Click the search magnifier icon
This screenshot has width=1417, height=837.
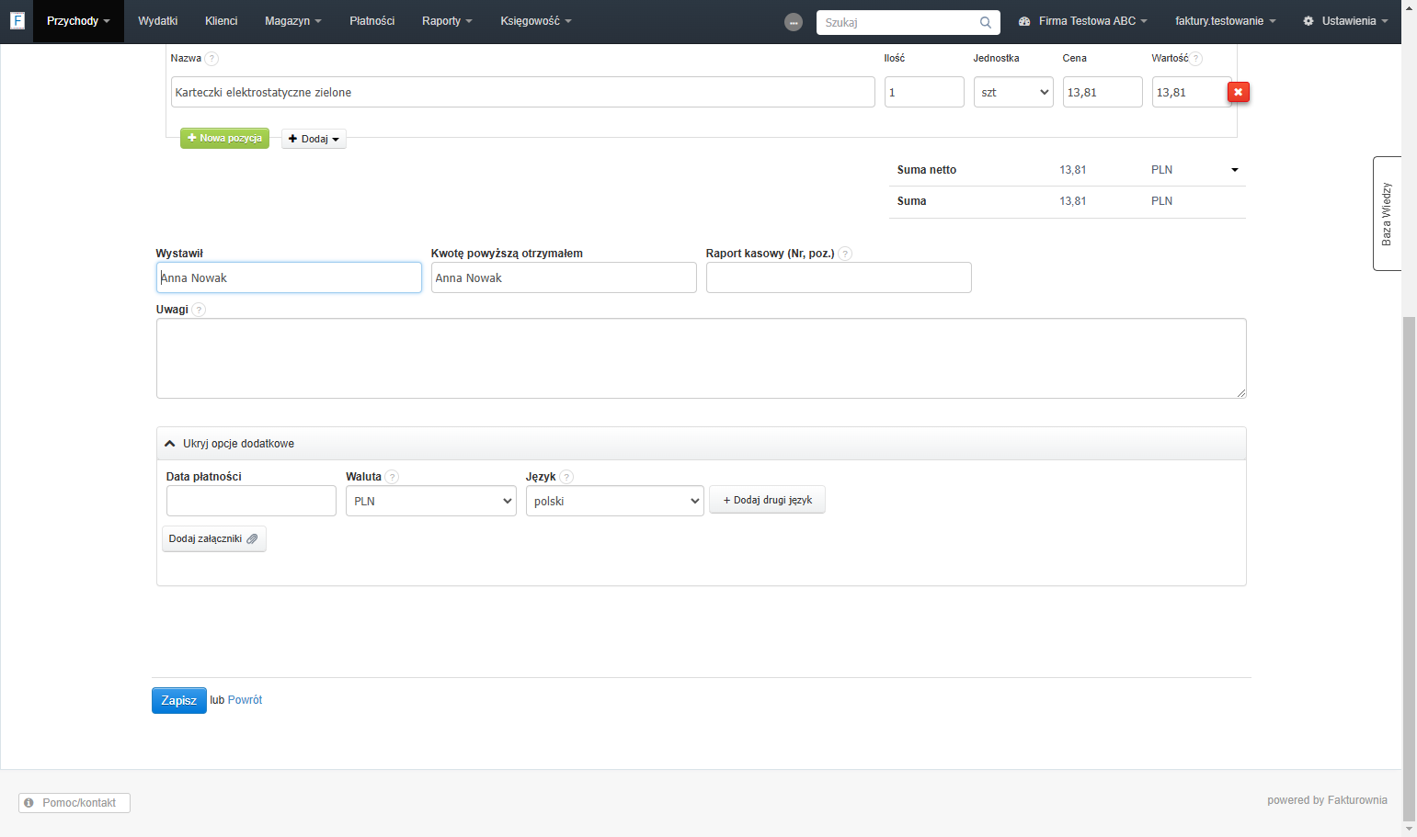pyautogui.click(x=985, y=22)
